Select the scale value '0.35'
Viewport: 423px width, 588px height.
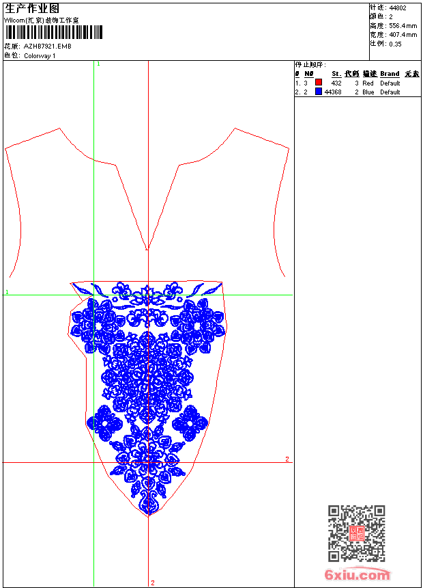395,44
